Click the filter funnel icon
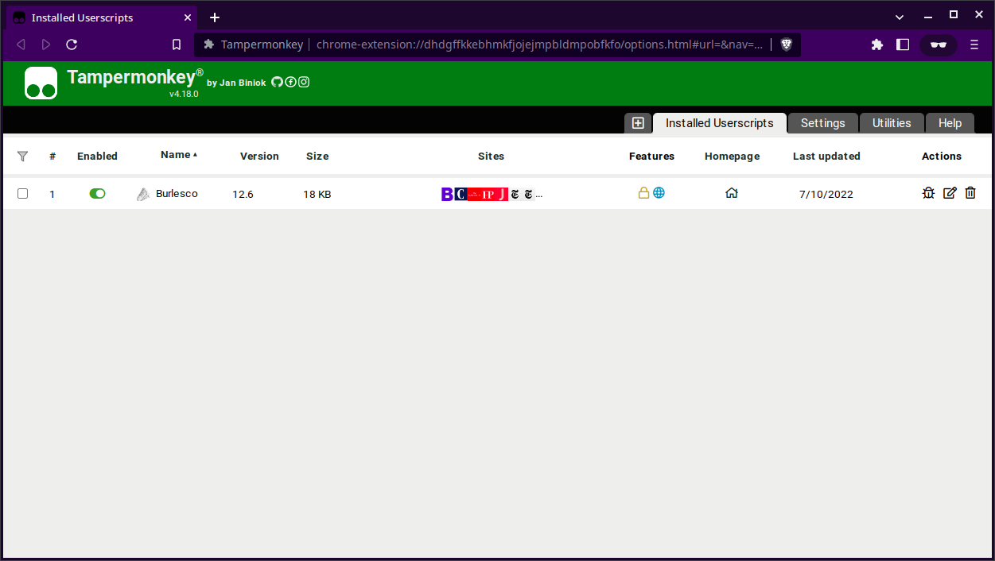The width and height of the screenshot is (995, 561). (x=22, y=157)
